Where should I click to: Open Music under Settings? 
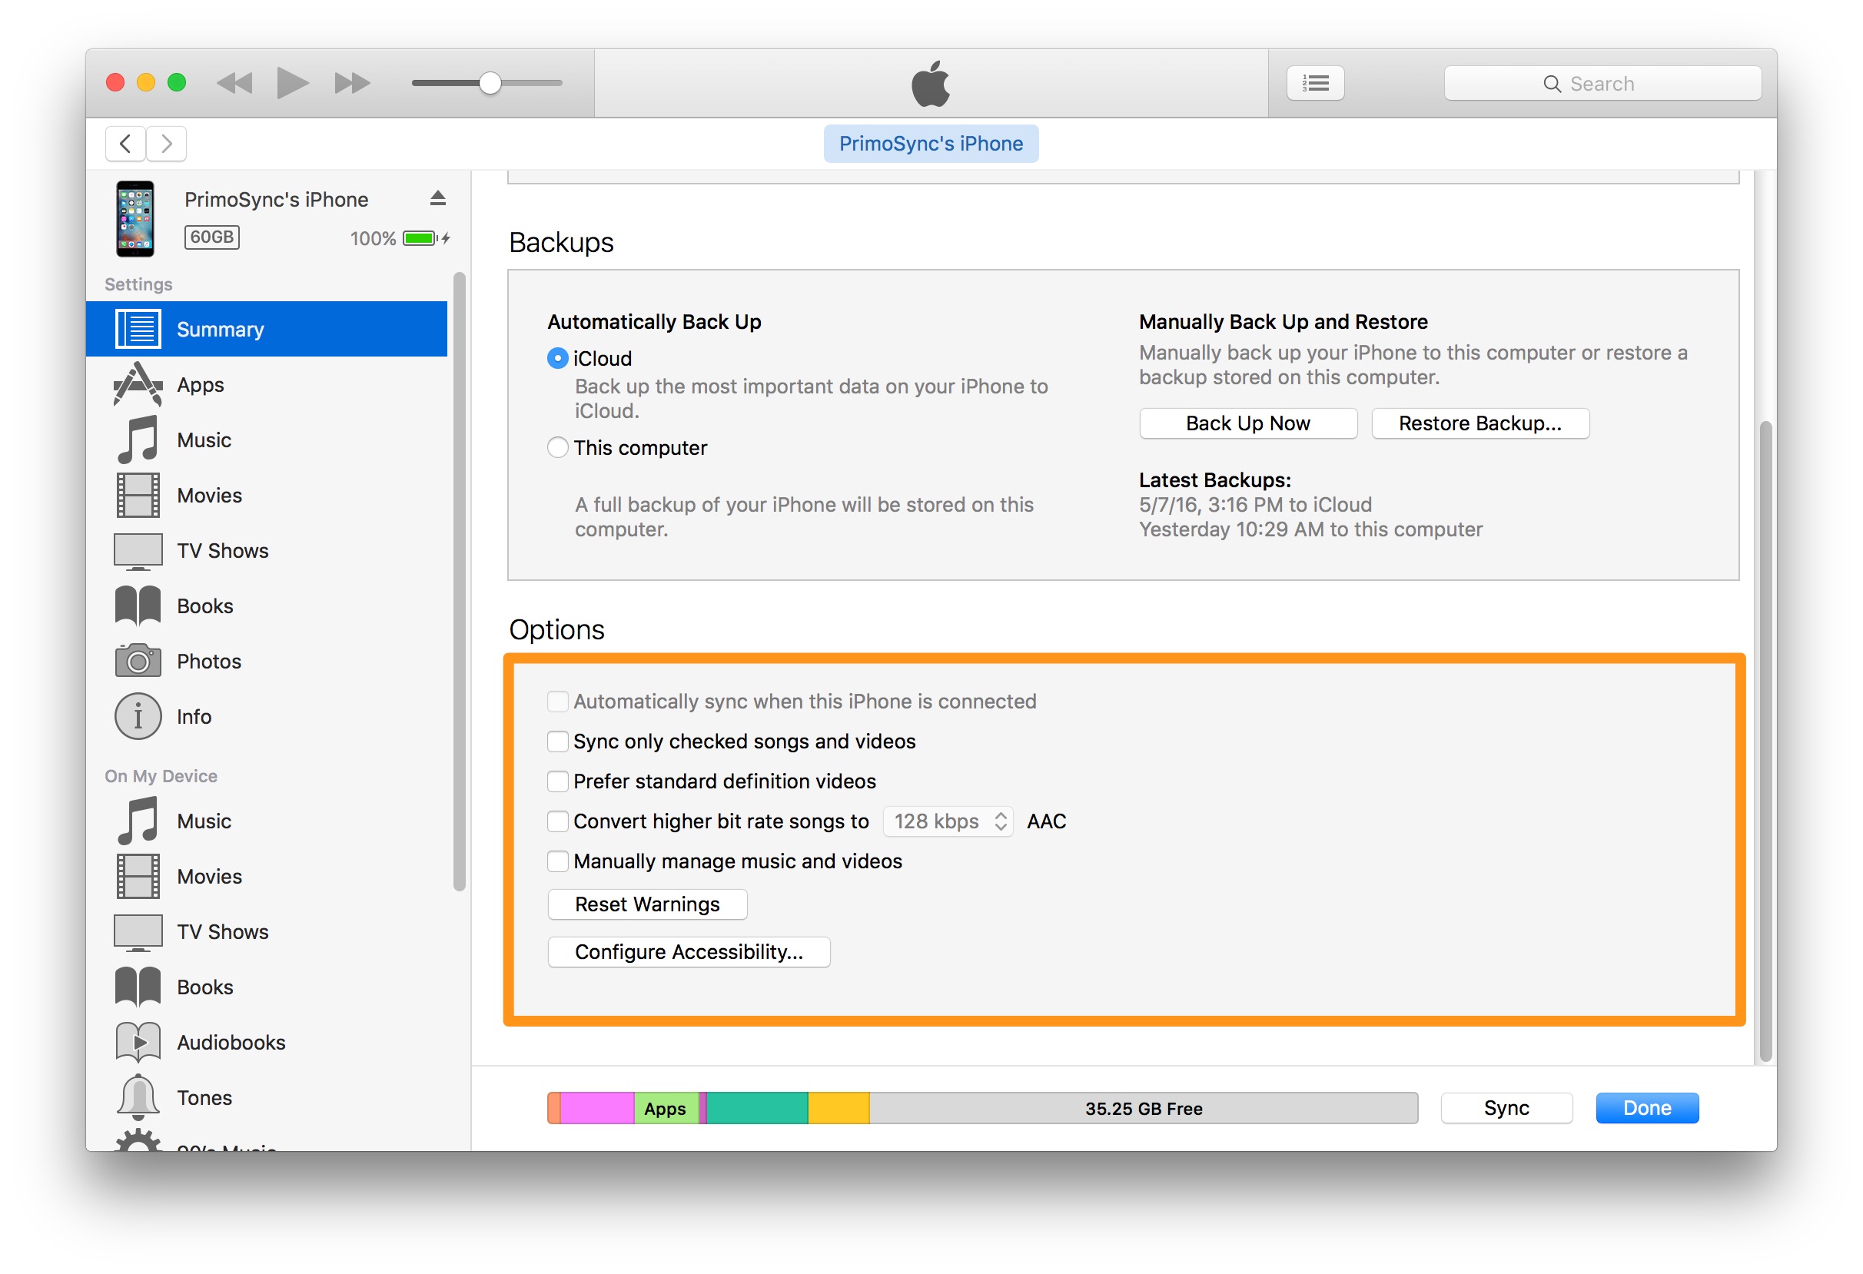point(266,440)
